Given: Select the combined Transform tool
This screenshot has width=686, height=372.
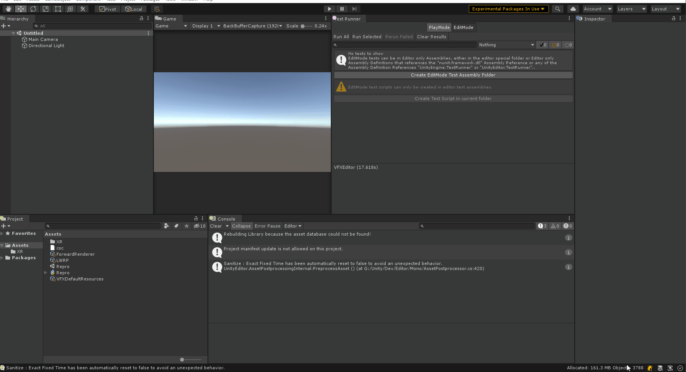Looking at the screenshot, I should (x=70, y=9).
